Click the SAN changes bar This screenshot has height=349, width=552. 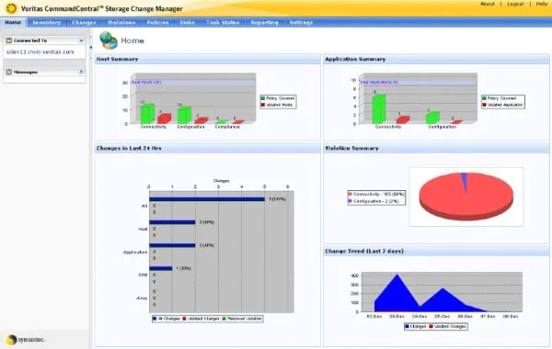161,268
